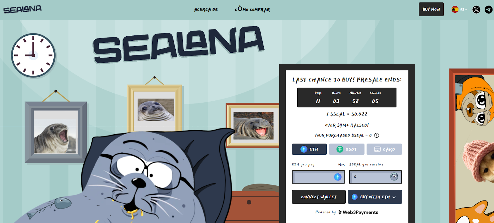Viewport: 494px width, 223px height.
Task: Click the Max amount link
Action: (341, 164)
